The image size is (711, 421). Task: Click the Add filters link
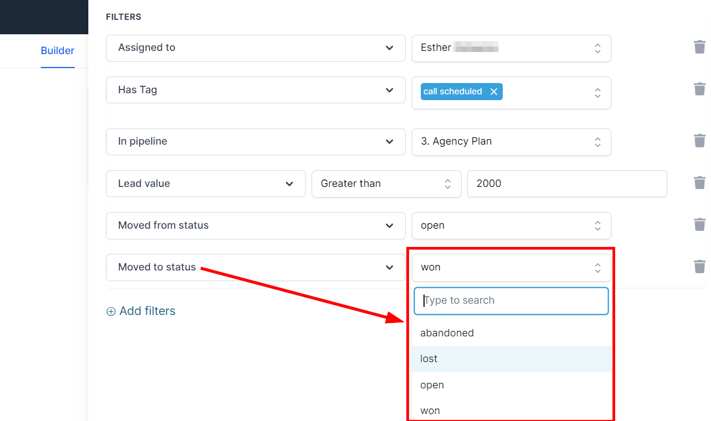click(x=147, y=311)
